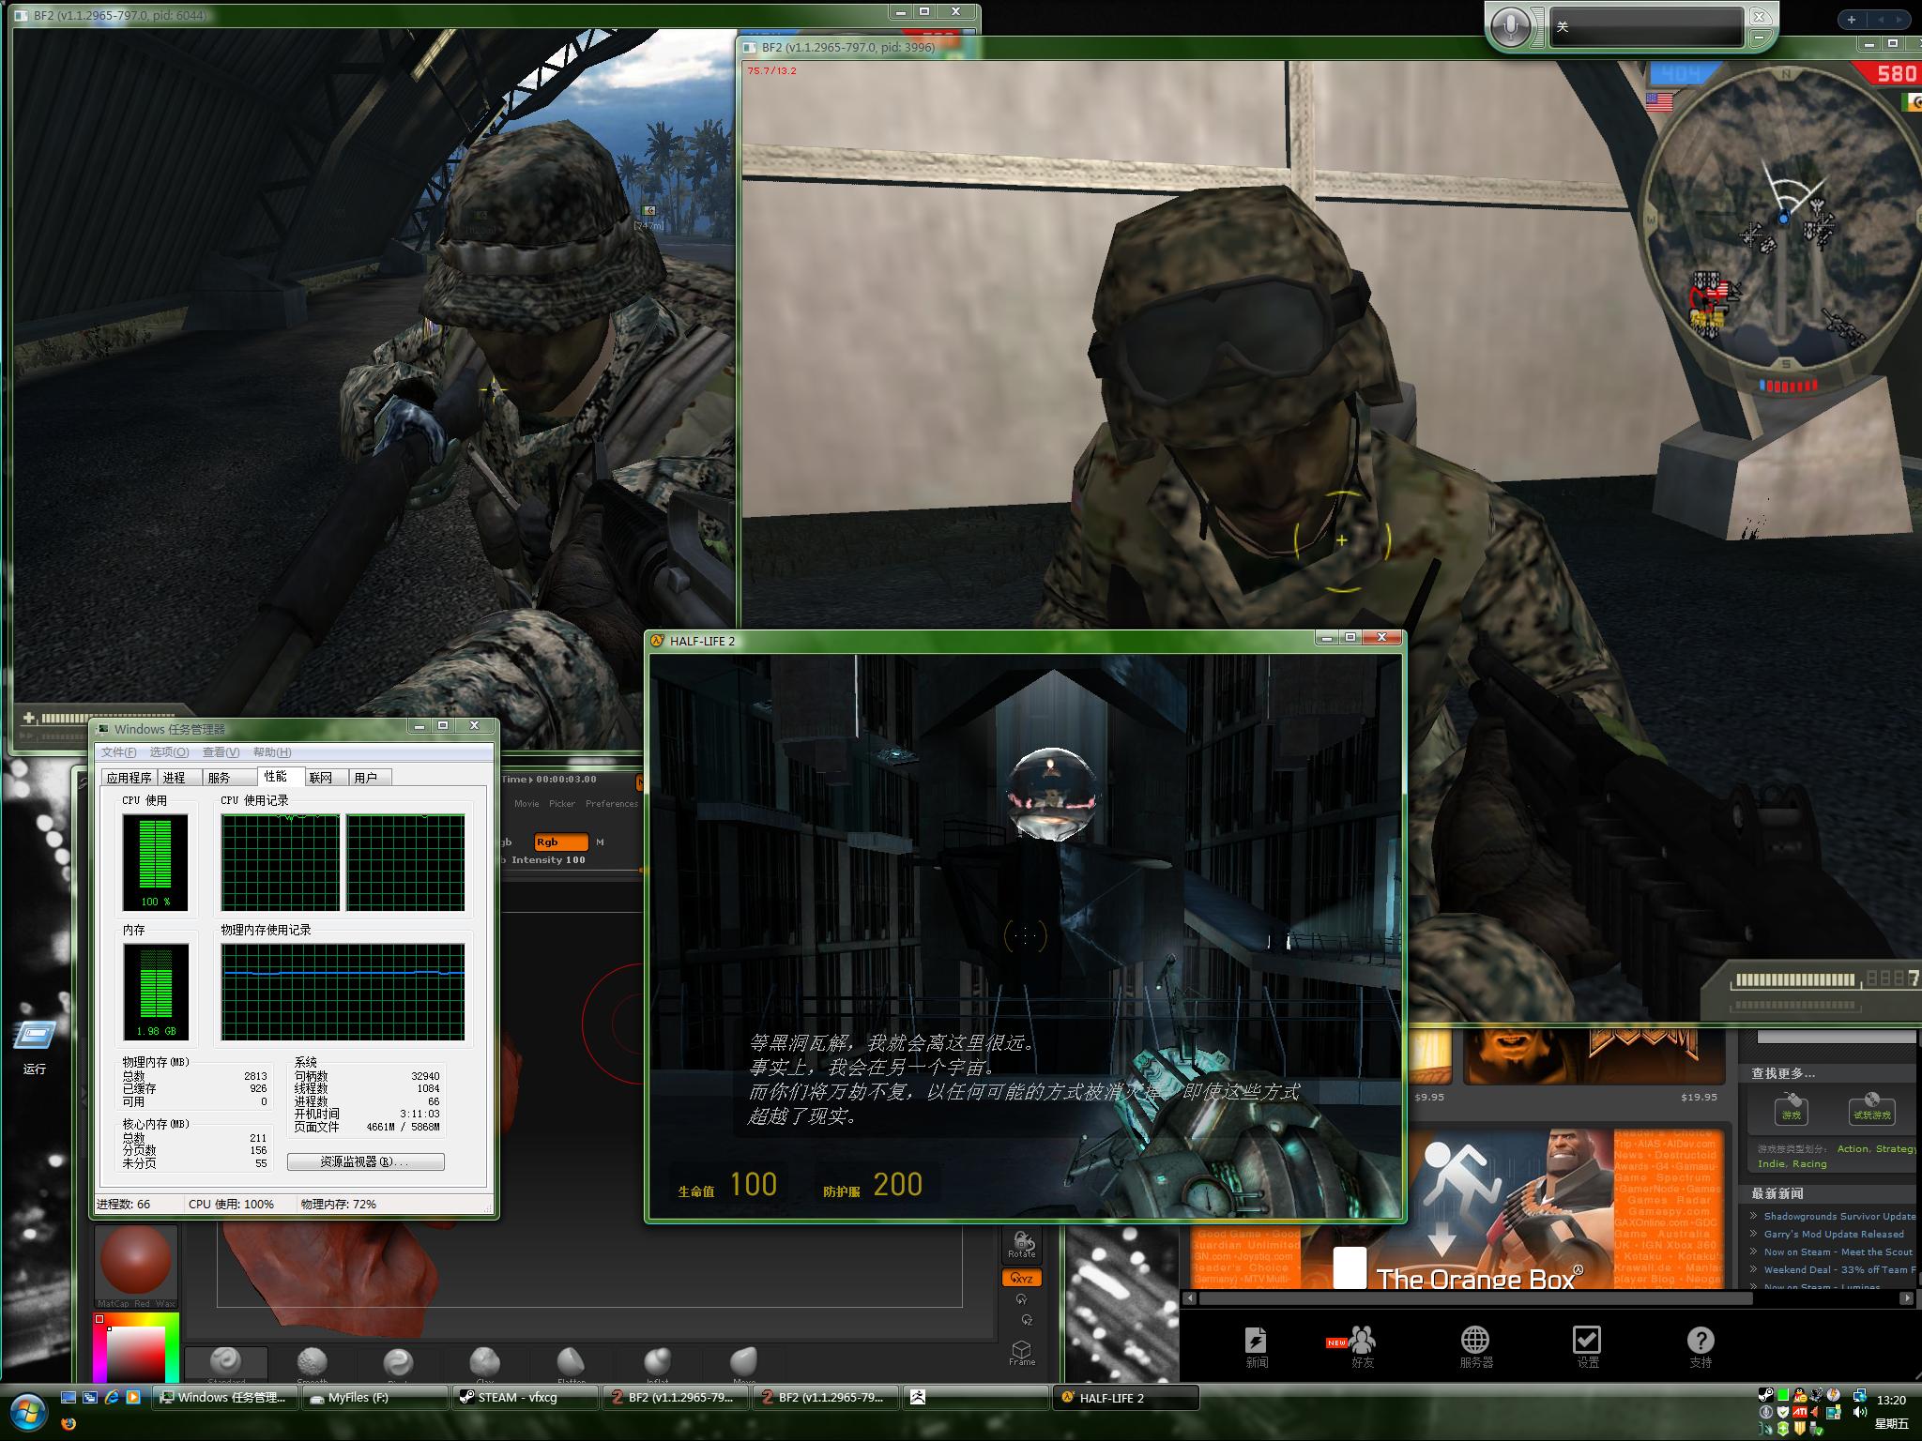Open Garry's Mod Update Released news link
Viewport: 1922px width, 1441px height.
(x=1833, y=1234)
